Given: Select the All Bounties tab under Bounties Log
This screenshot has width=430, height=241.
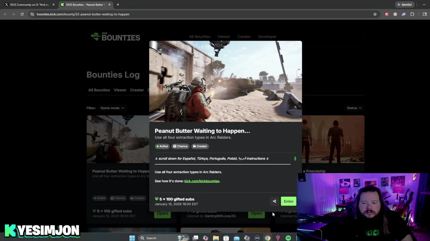Looking at the screenshot, I should tap(99, 90).
